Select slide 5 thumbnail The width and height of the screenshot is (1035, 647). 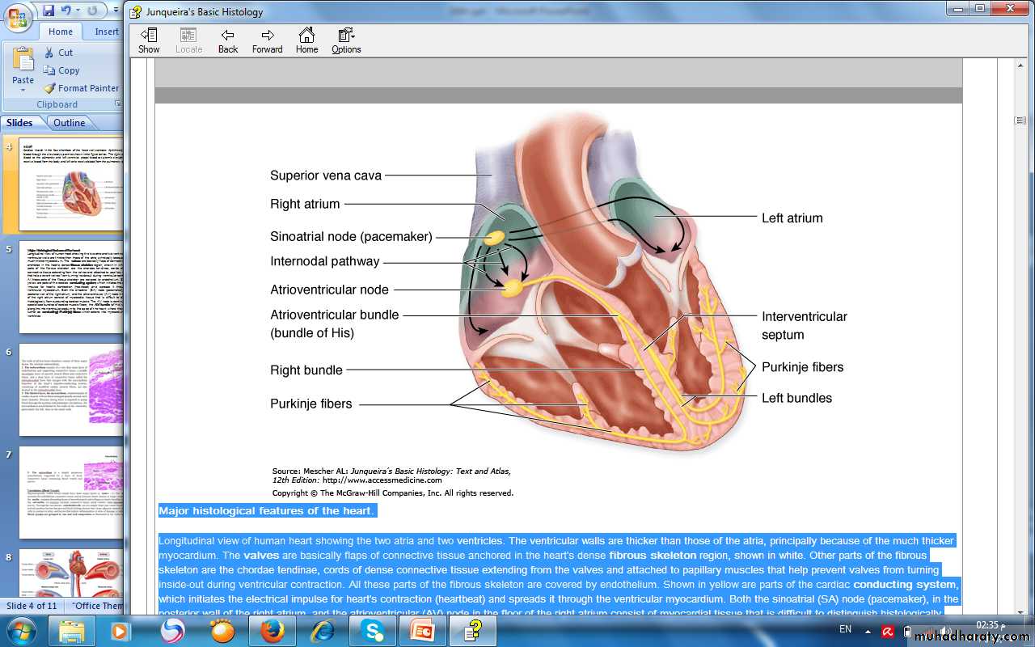point(71,288)
